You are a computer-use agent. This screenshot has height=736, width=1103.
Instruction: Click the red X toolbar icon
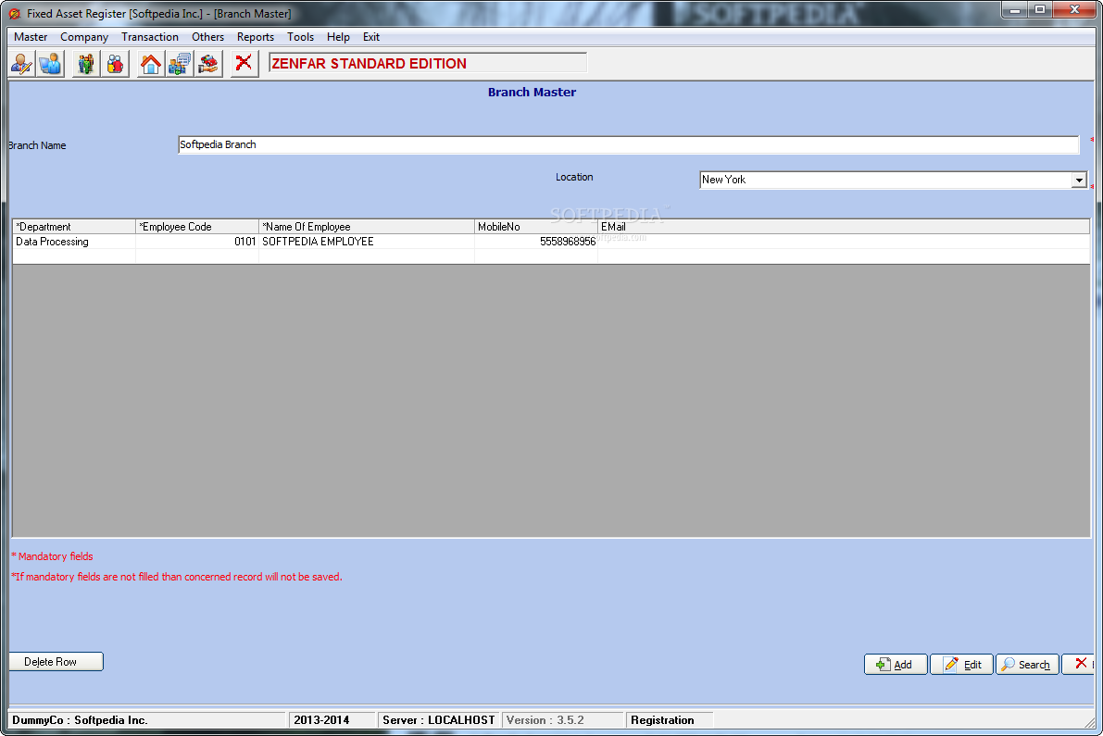(244, 64)
